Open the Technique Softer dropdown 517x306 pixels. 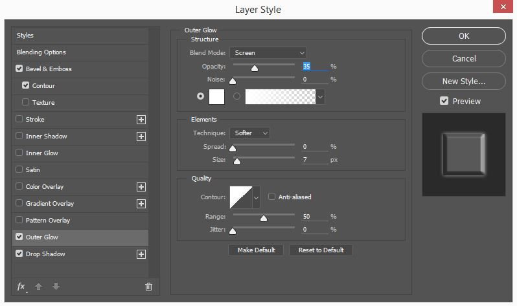[x=249, y=133]
